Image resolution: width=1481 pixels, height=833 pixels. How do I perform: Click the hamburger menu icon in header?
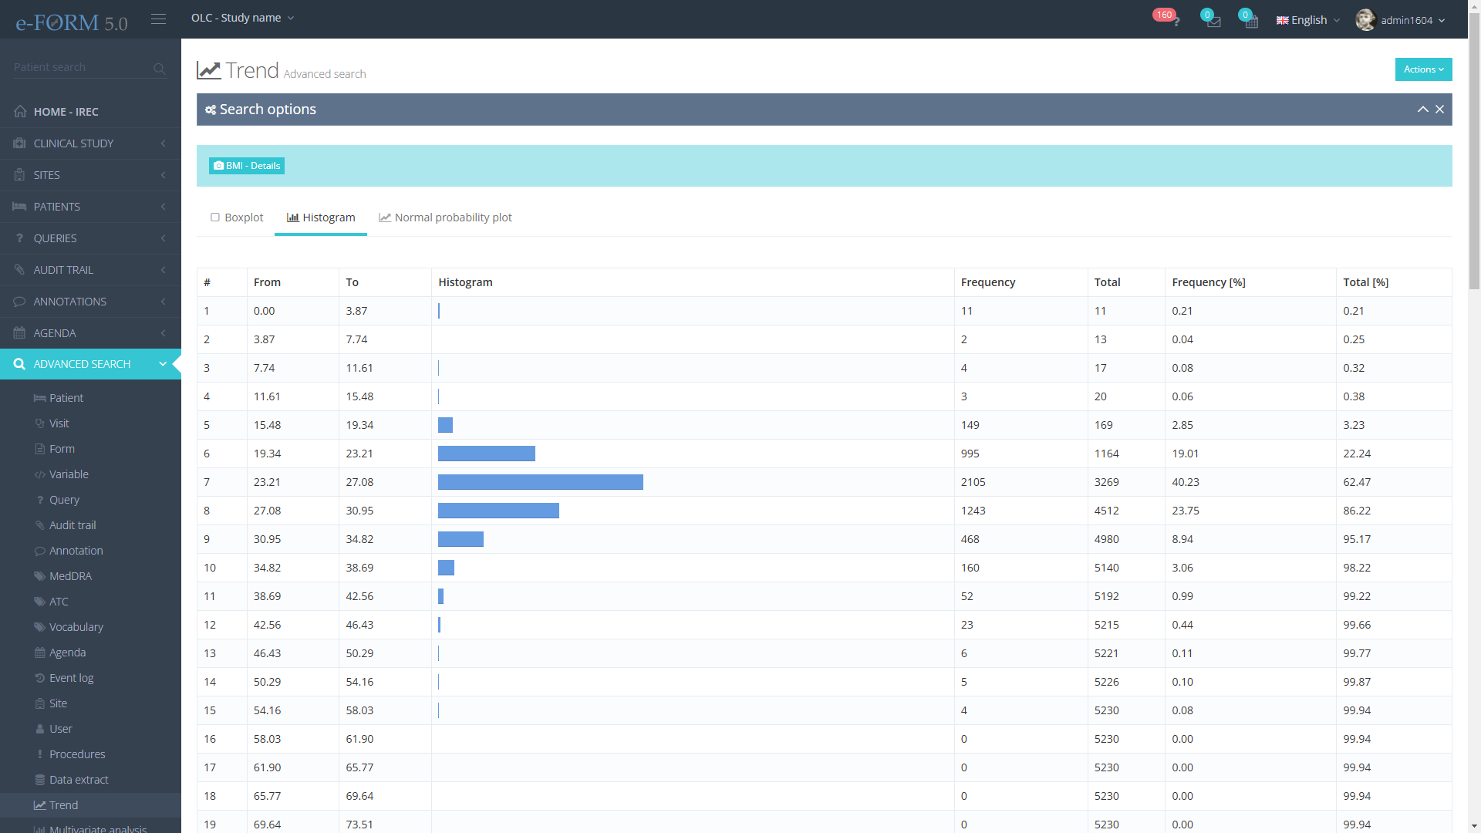(x=158, y=19)
